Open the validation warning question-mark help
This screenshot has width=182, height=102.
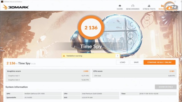(117, 56)
